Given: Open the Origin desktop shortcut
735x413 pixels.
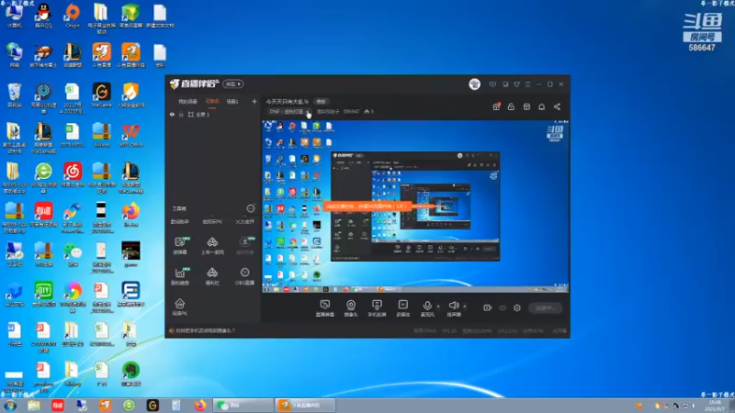Looking at the screenshot, I should point(73,16).
